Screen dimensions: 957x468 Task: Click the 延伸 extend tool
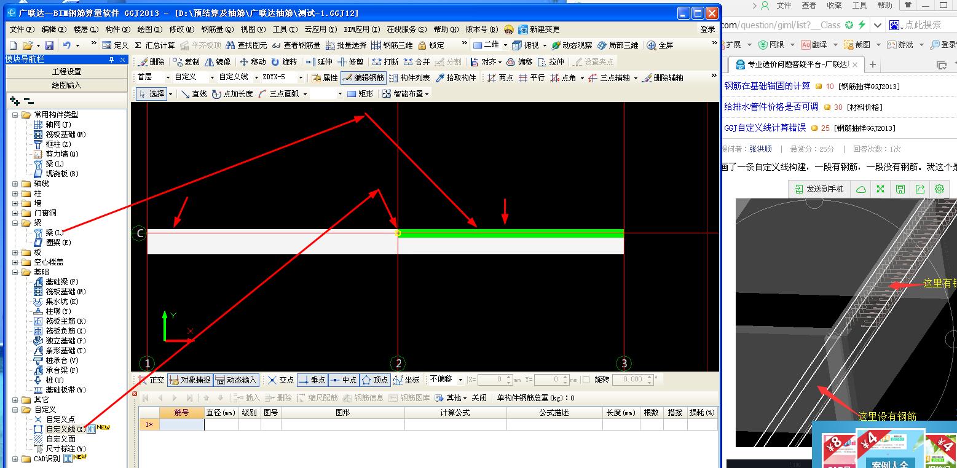pyautogui.click(x=319, y=62)
